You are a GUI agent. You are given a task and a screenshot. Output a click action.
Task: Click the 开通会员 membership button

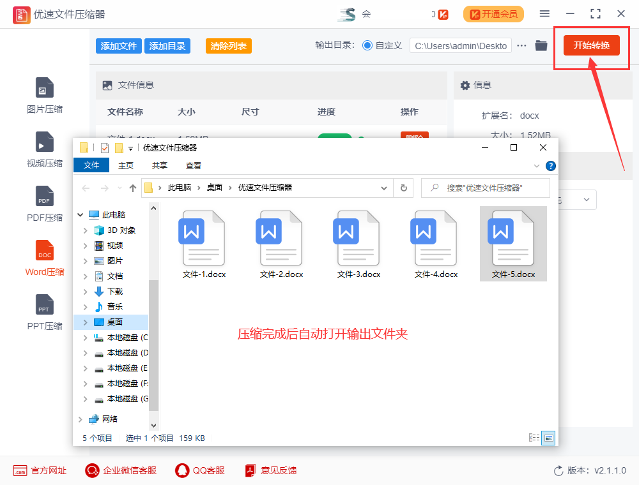tap(493, 14)
